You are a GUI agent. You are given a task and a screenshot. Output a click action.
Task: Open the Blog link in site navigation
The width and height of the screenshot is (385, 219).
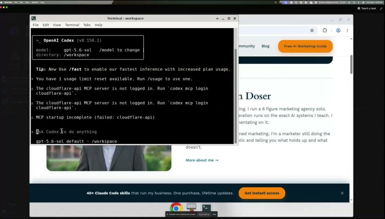(266, 46)
